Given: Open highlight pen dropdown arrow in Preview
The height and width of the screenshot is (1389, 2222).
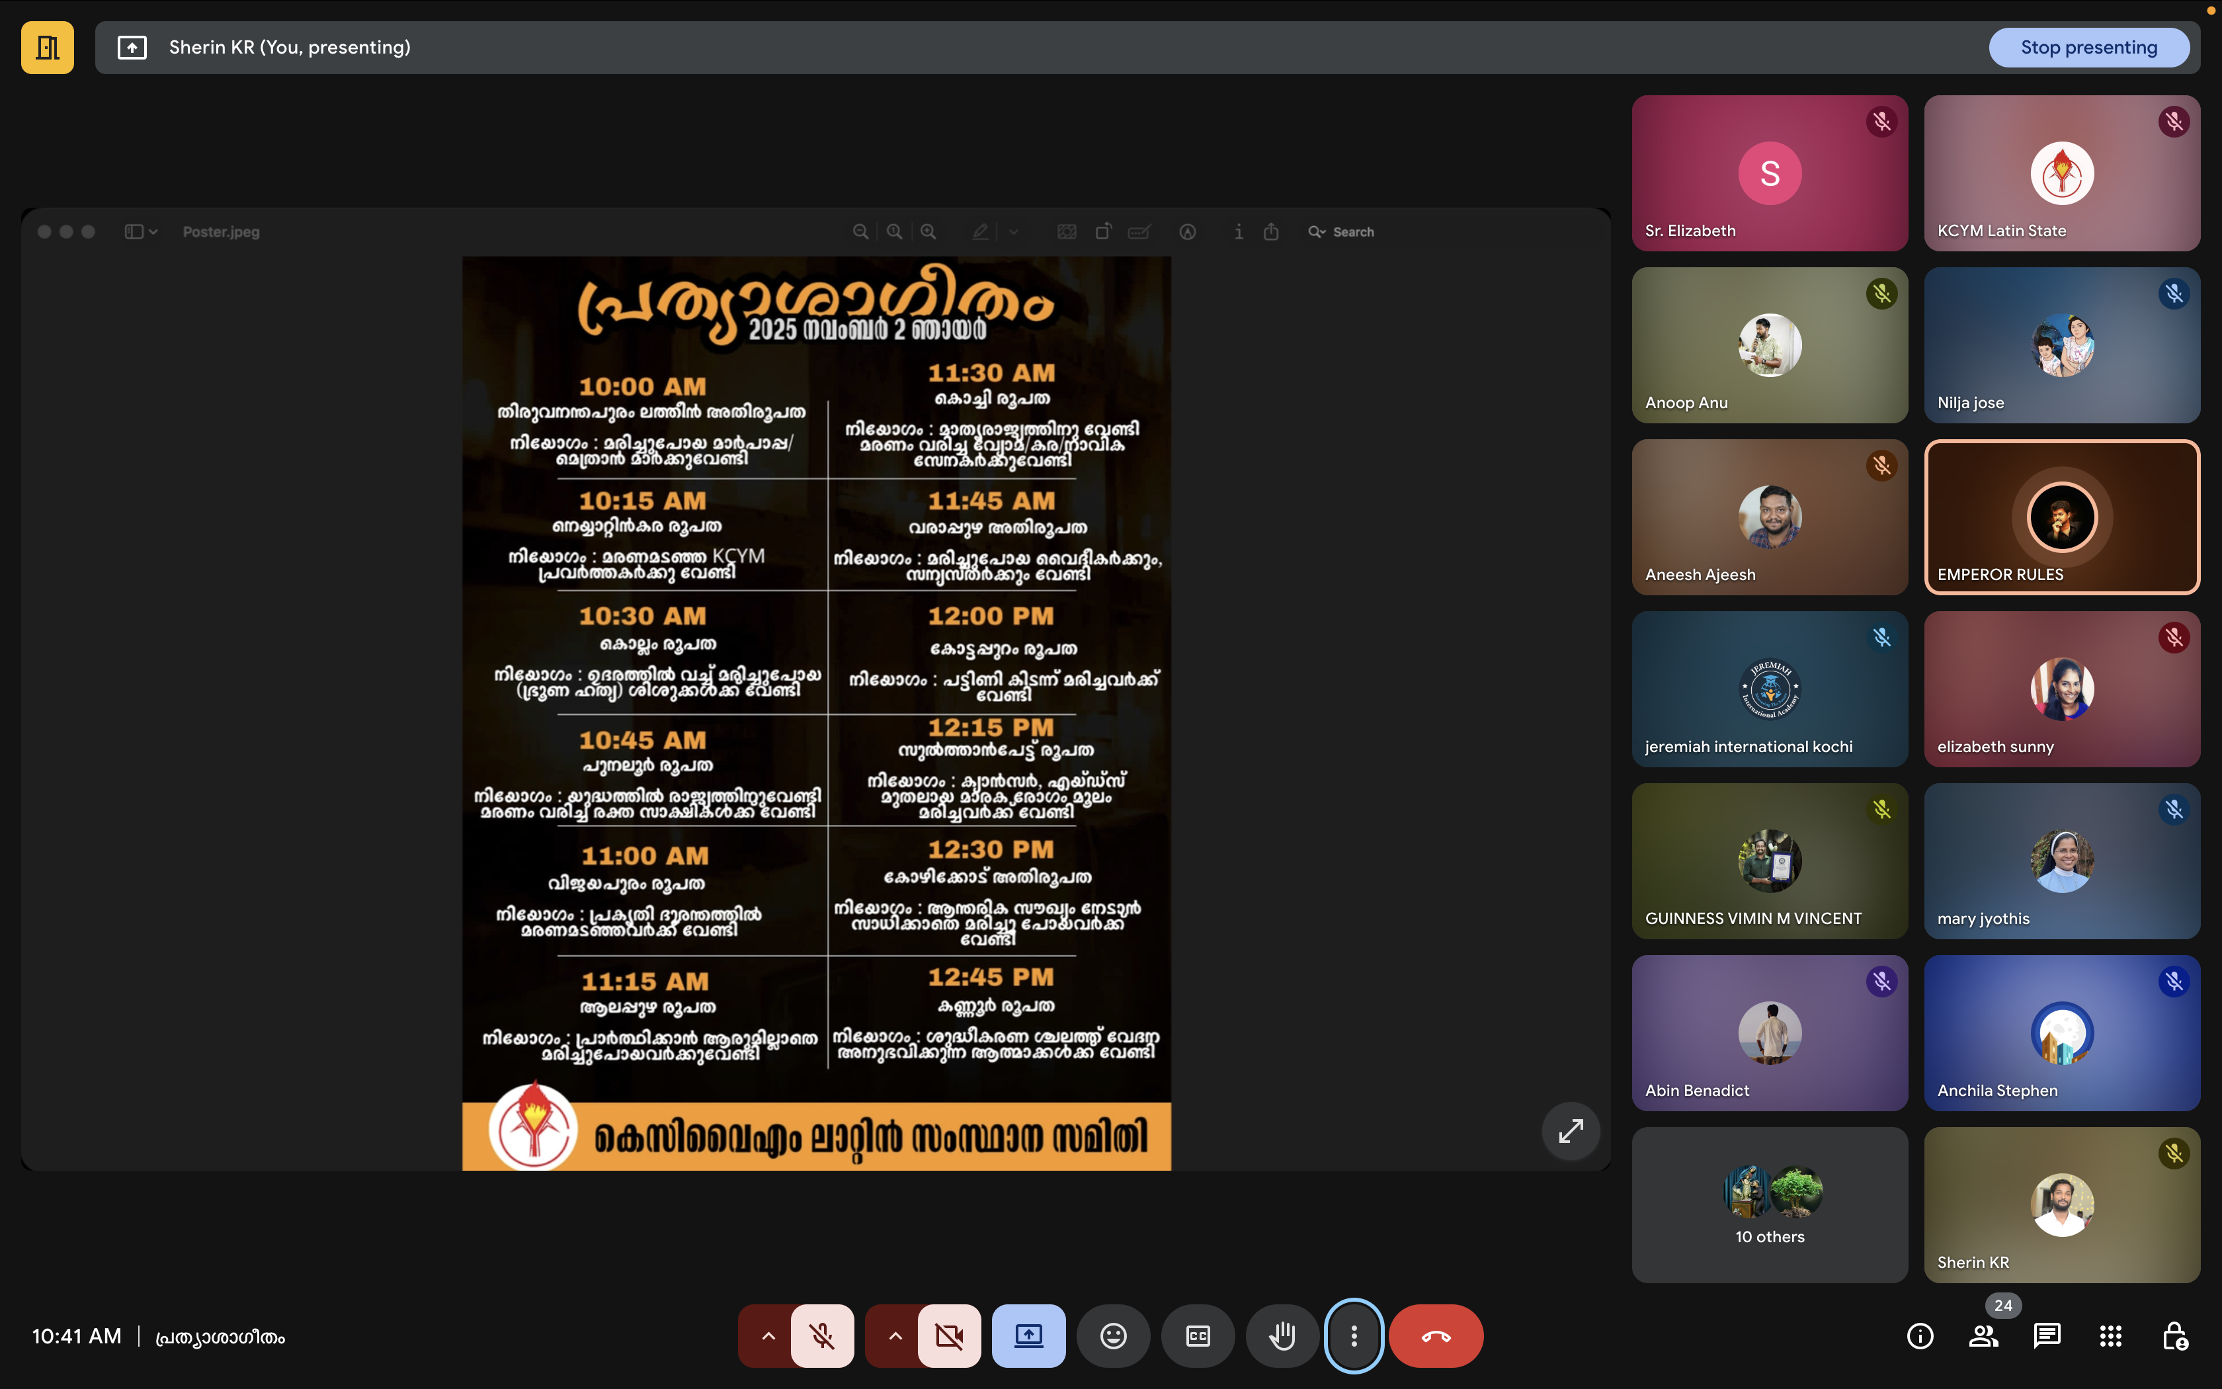Looking at the screenshot, I should 1014,232.
